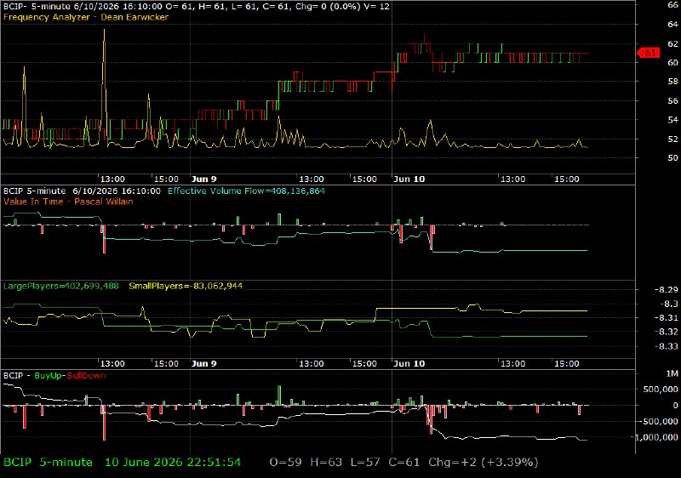Click the 64 price axis label
681x478 pixels.
point(672,25)
